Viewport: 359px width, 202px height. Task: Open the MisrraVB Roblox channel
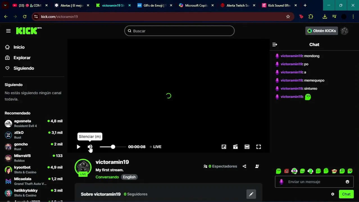point(34,158)
